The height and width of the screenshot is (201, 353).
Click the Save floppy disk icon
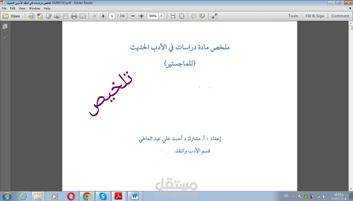click(x=66, y=16)
